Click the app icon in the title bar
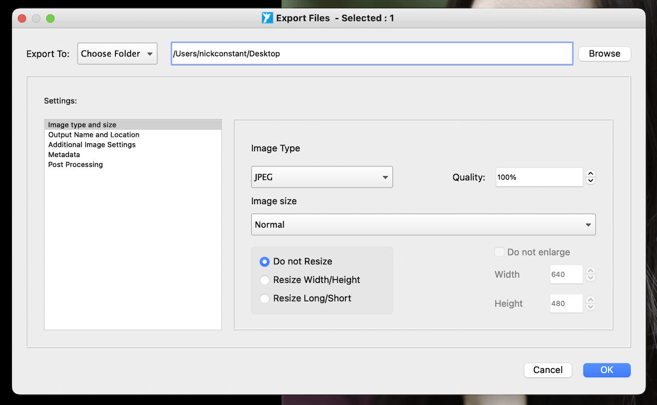Image resolution: width=657 pixels, height=405 pixels. [267, 18]
